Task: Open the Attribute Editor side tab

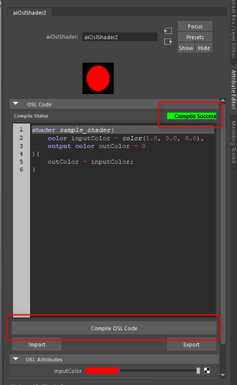Action: tap(233, 90)
